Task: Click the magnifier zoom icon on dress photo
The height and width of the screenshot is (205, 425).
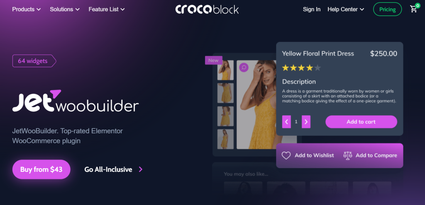Action: click(x=244, y=68)
